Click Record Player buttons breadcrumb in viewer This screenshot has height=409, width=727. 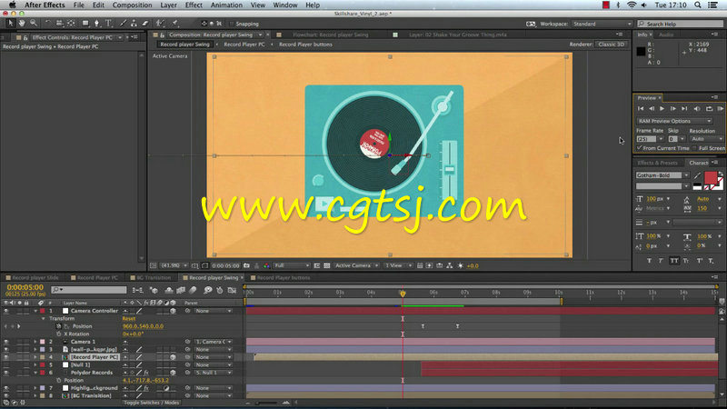tap(305, 45)
